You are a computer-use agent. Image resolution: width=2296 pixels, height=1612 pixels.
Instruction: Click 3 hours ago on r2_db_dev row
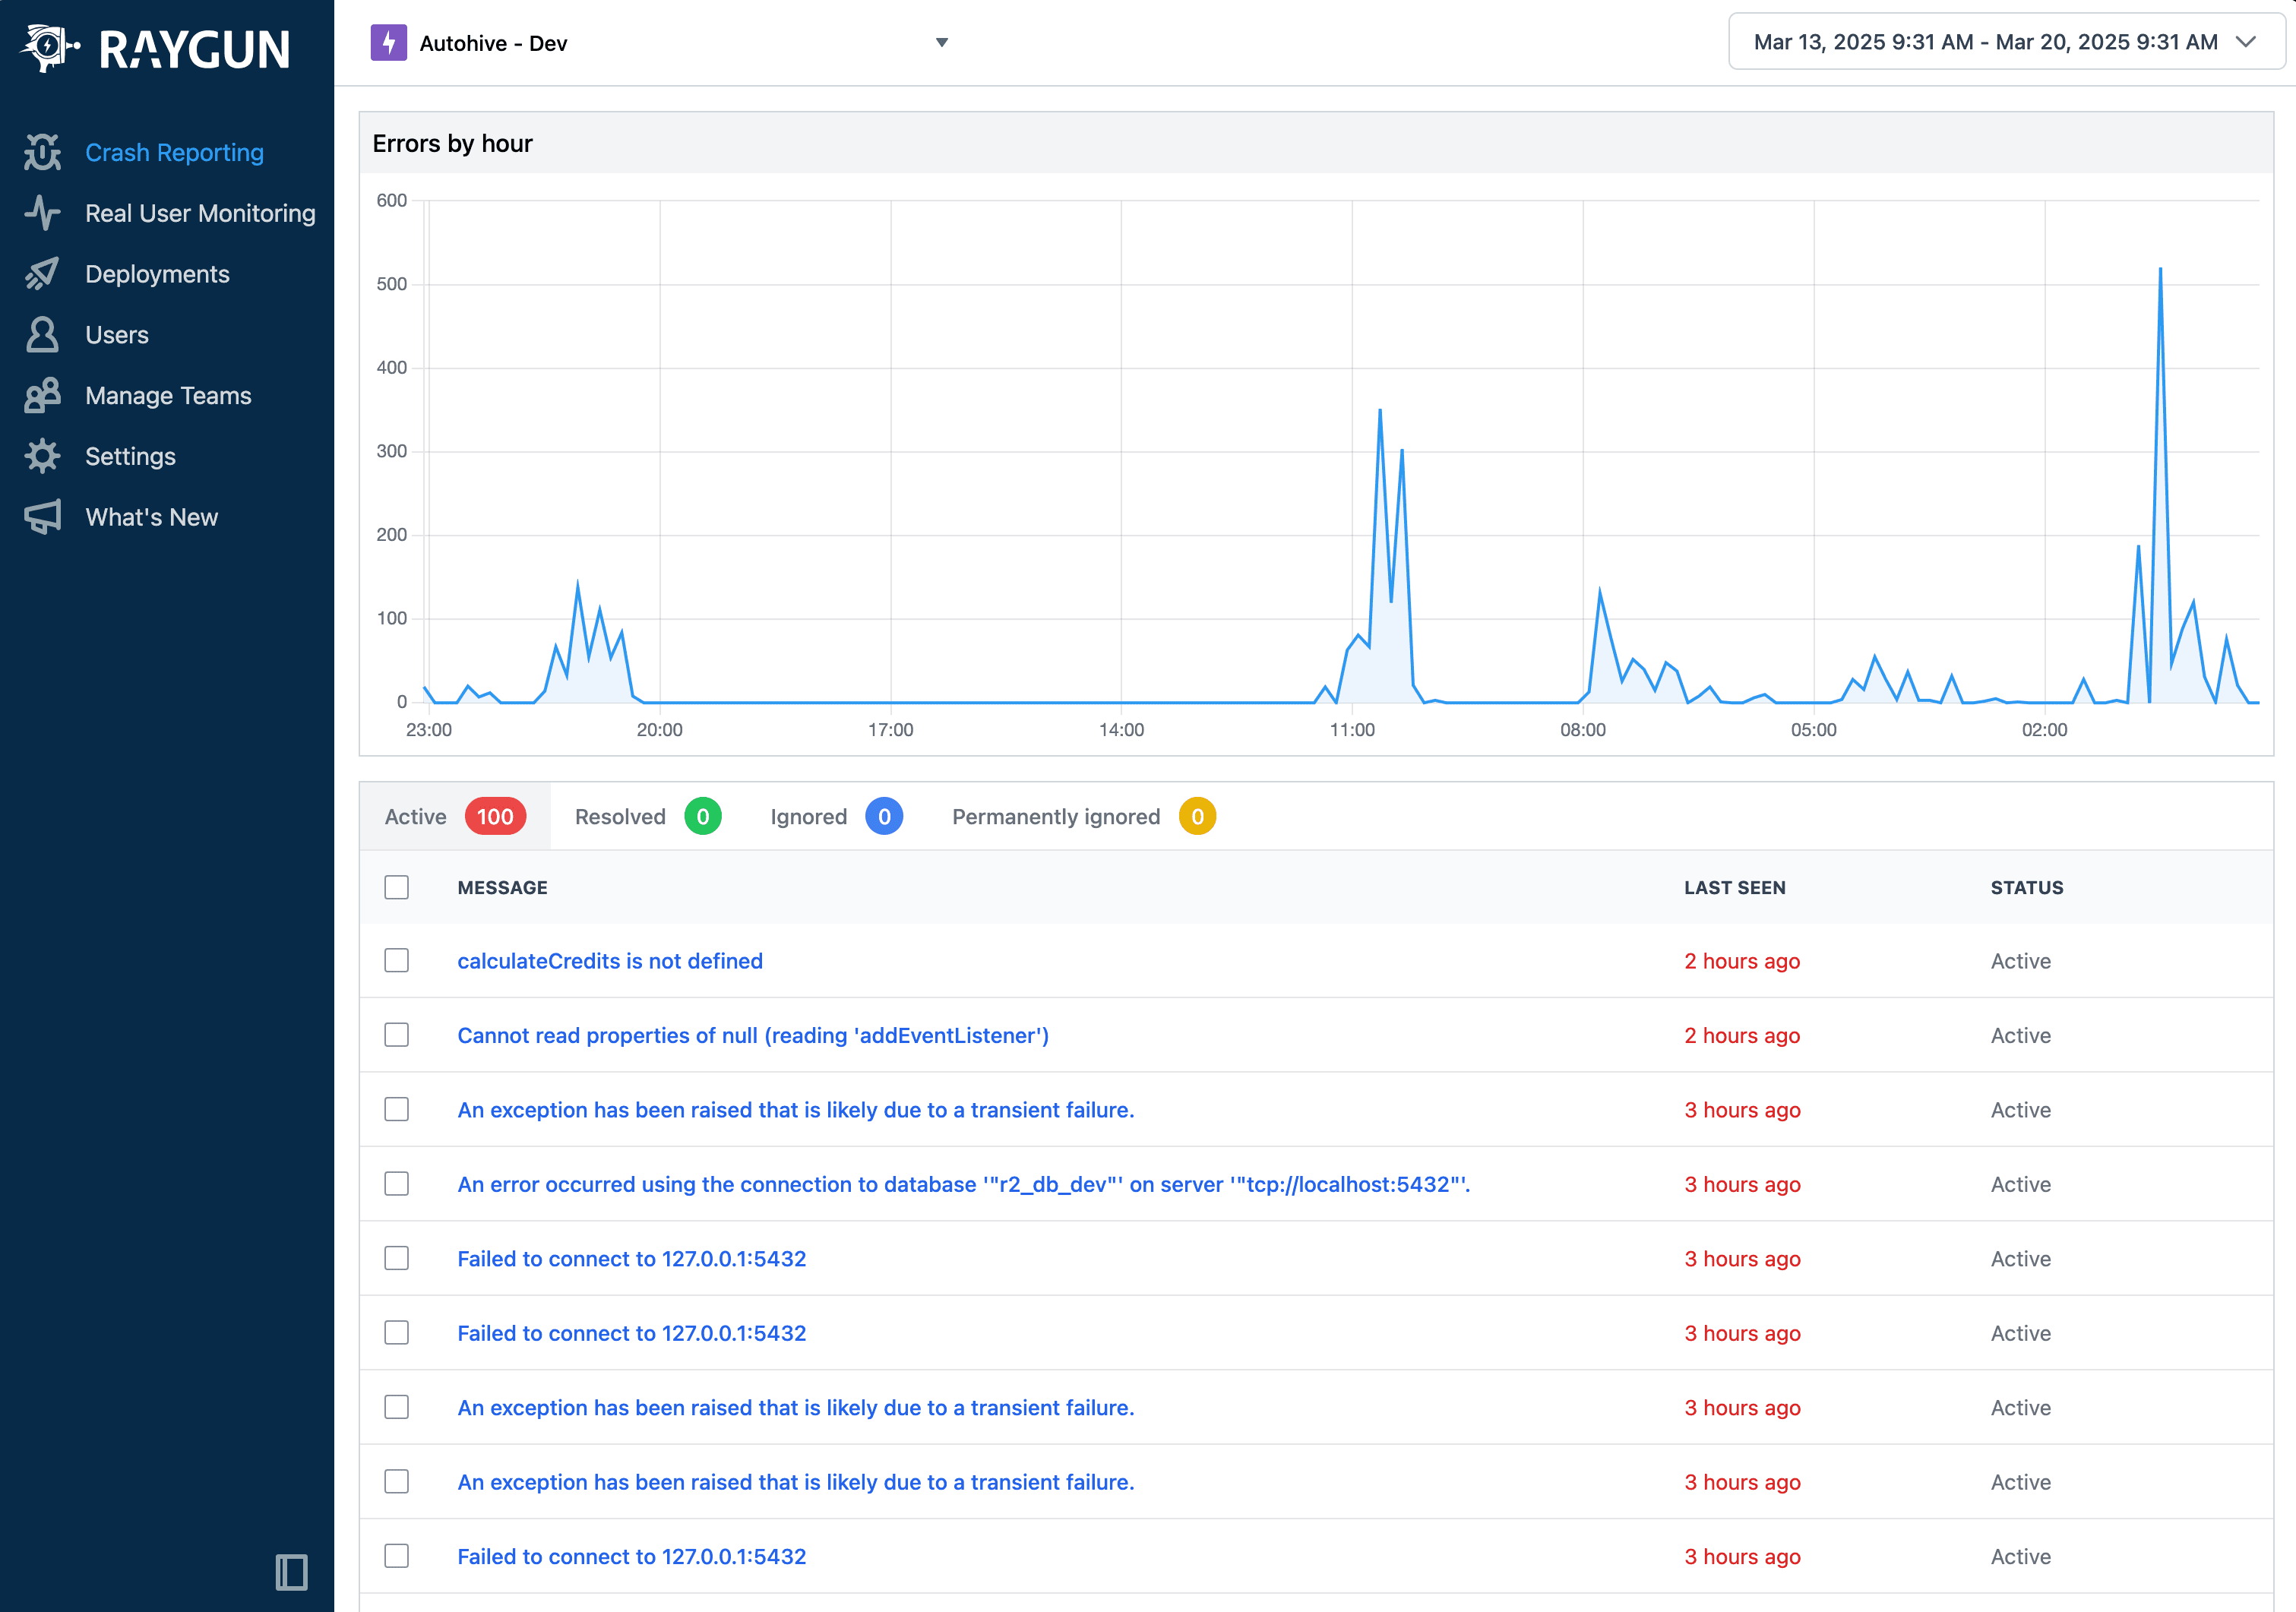1742,1185
